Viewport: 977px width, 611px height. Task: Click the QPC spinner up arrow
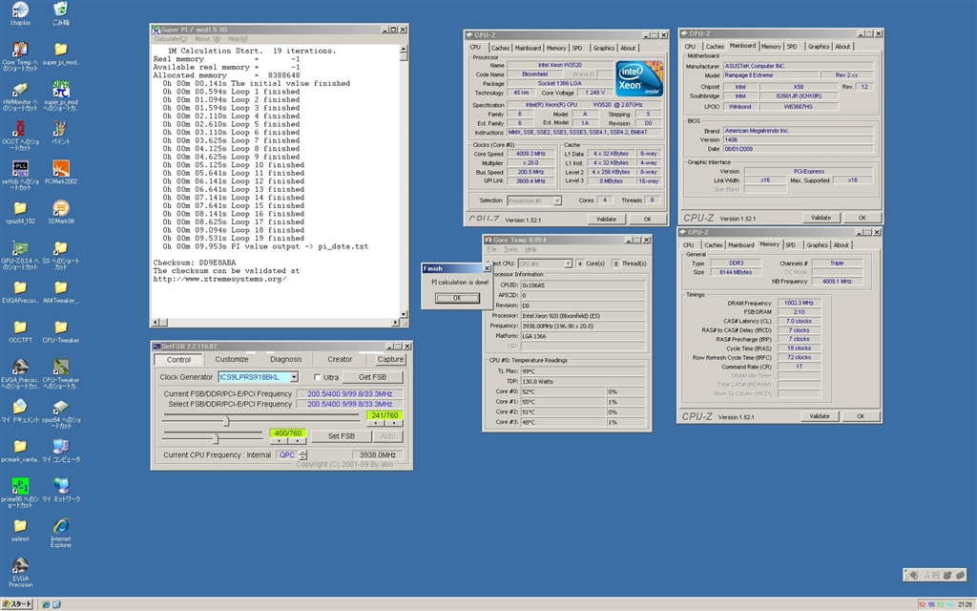pyautogui.click(x=303, y=452)
